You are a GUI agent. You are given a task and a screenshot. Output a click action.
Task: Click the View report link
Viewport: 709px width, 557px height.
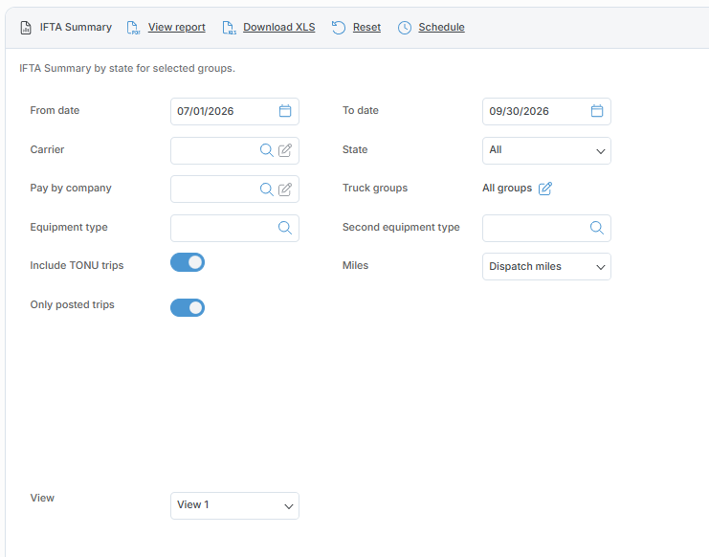177,27
